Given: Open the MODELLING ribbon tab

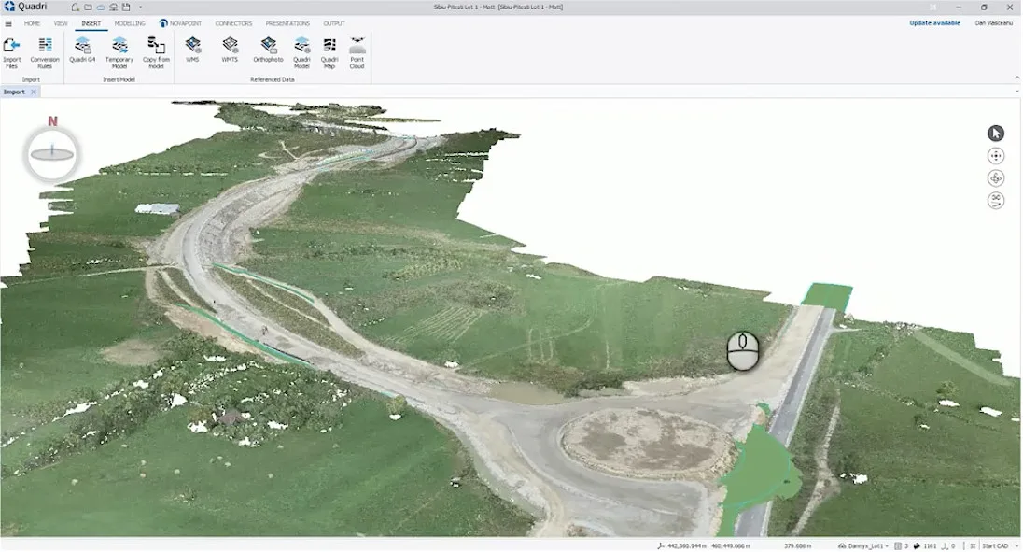Looking at the screenshot, I should coord(130,23).
